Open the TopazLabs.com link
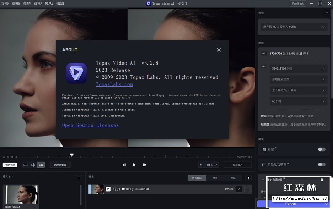 114,84
